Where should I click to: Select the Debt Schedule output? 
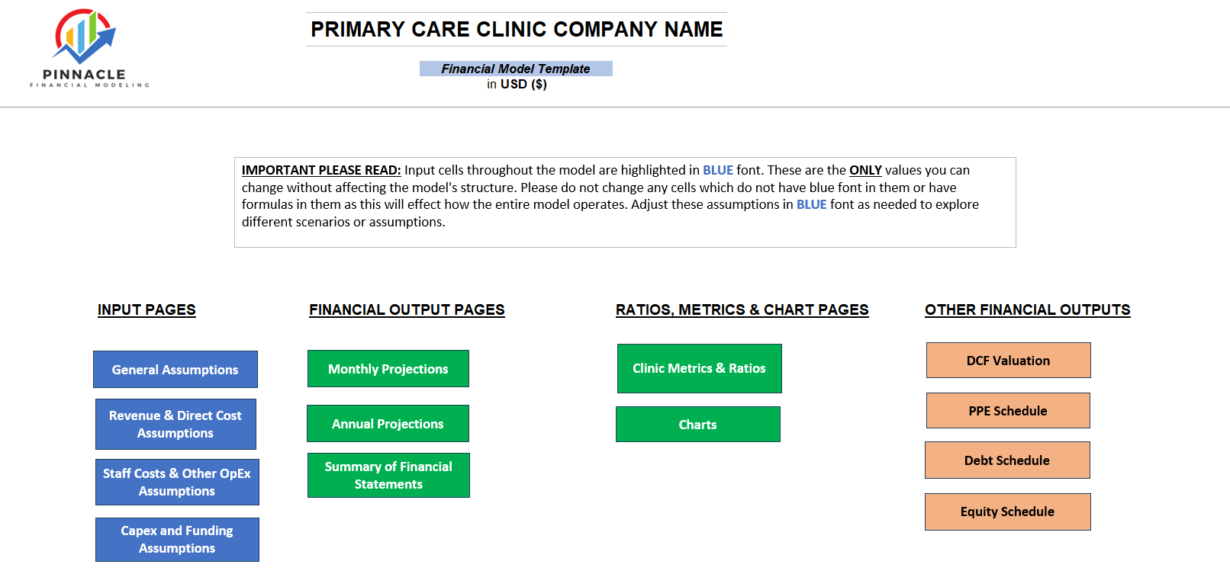pyautogui.click(x=1007, y=460)
